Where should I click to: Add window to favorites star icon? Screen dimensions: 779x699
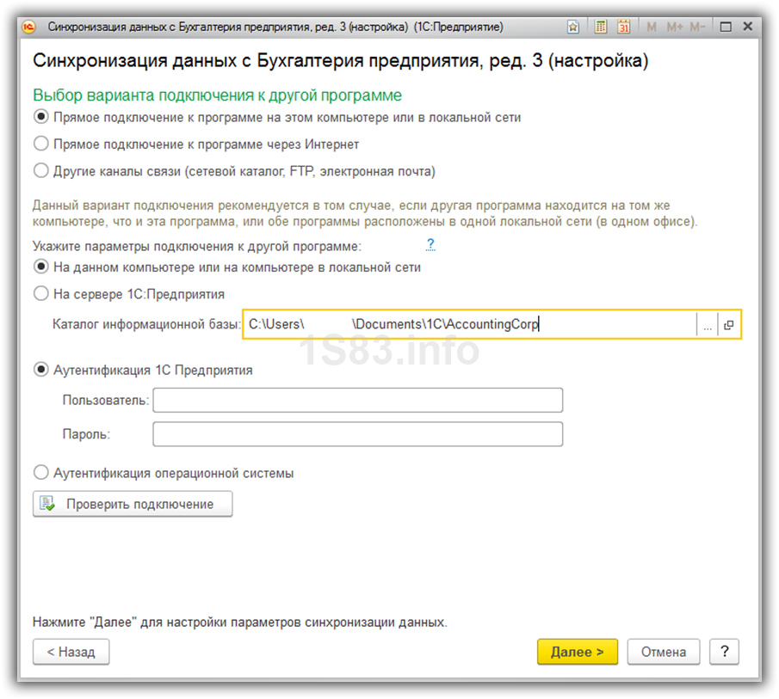(572, 27)
